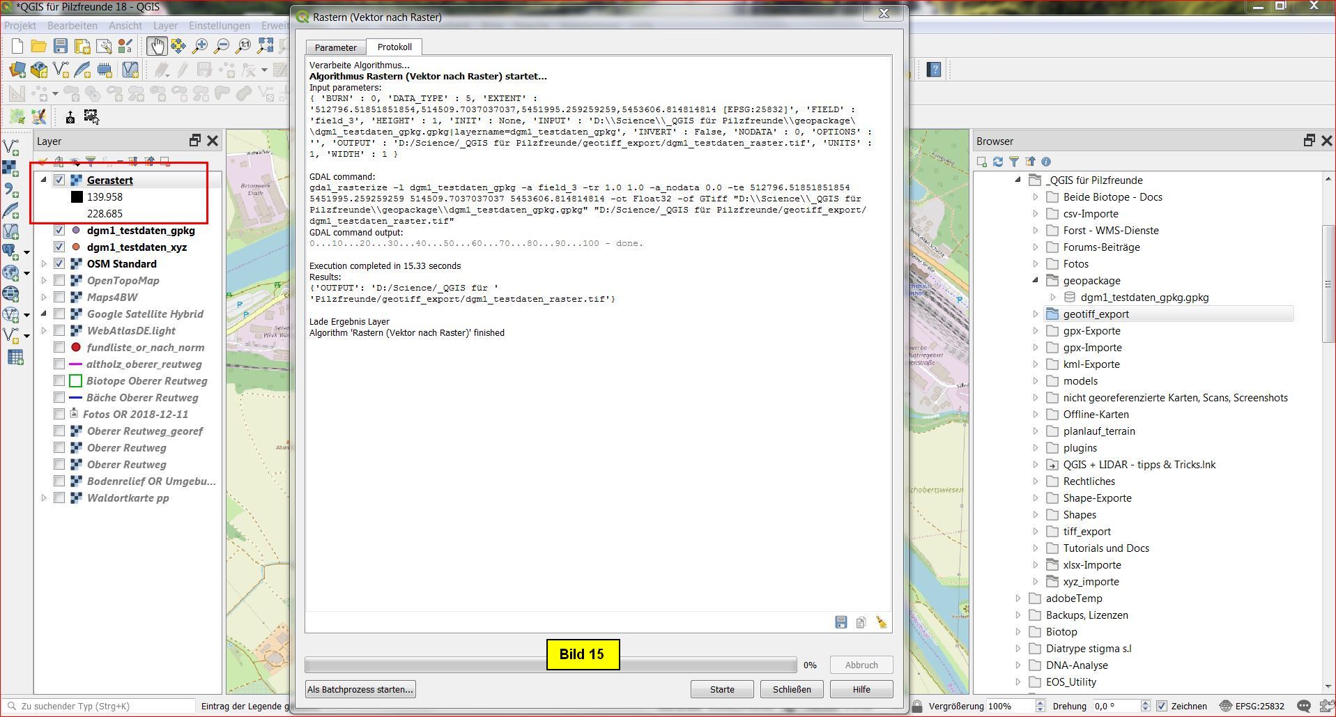
Task: Click the Save Project floppy icon
Action: (x=61, y=47)
